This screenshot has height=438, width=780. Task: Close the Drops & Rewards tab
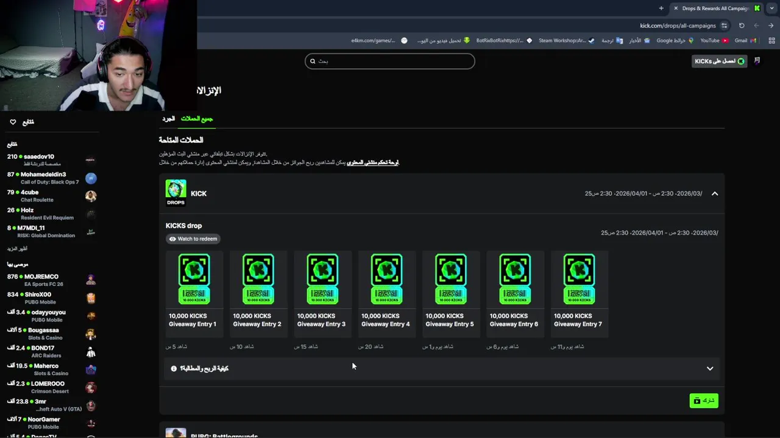point(675,9)
